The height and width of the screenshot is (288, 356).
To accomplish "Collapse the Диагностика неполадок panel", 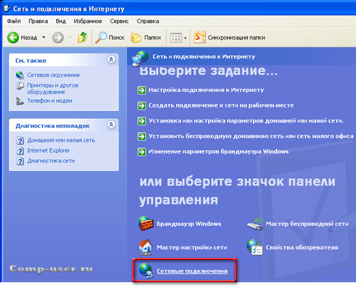I will 111,125.
